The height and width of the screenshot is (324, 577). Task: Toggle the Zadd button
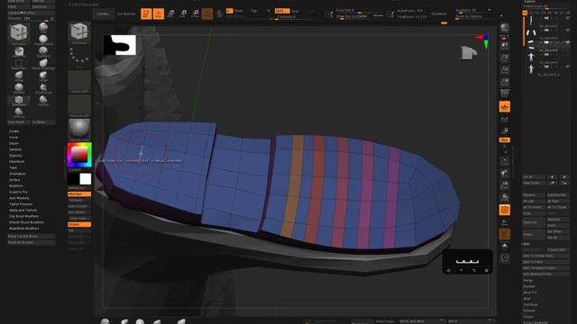(x=282, y=11)
